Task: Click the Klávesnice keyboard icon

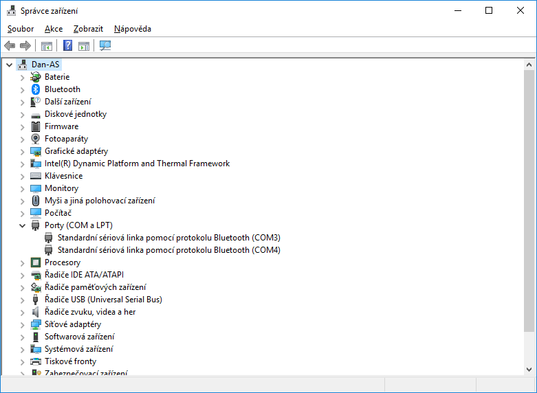Action: (36, 176)
